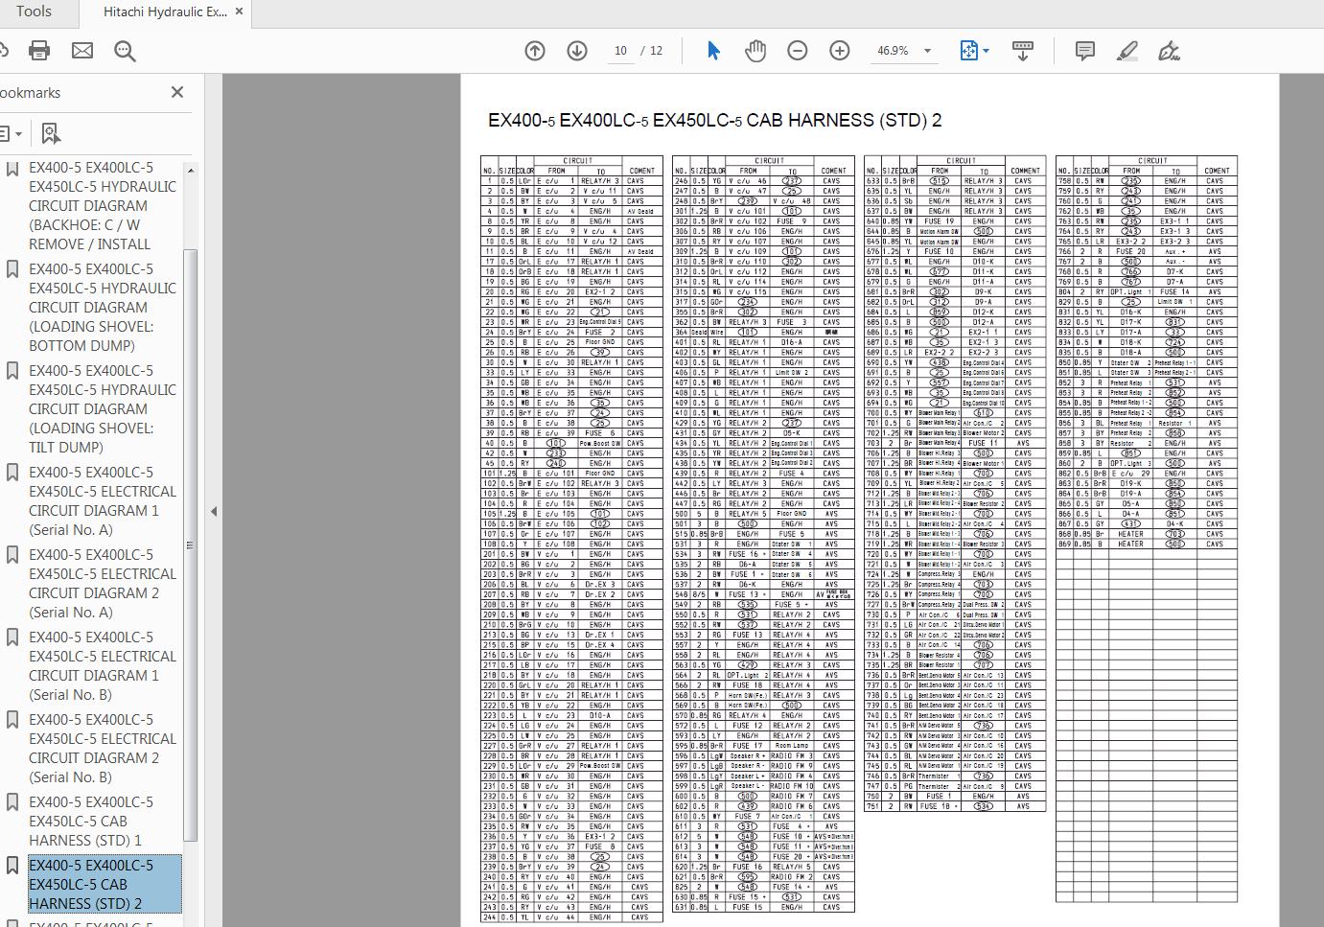Open bookmark Hydraulic Circuit Loading Shovel Bottom Dump
Image resolution: width=1324 pixels, height=927 pixels.
[x=103, y=307]
